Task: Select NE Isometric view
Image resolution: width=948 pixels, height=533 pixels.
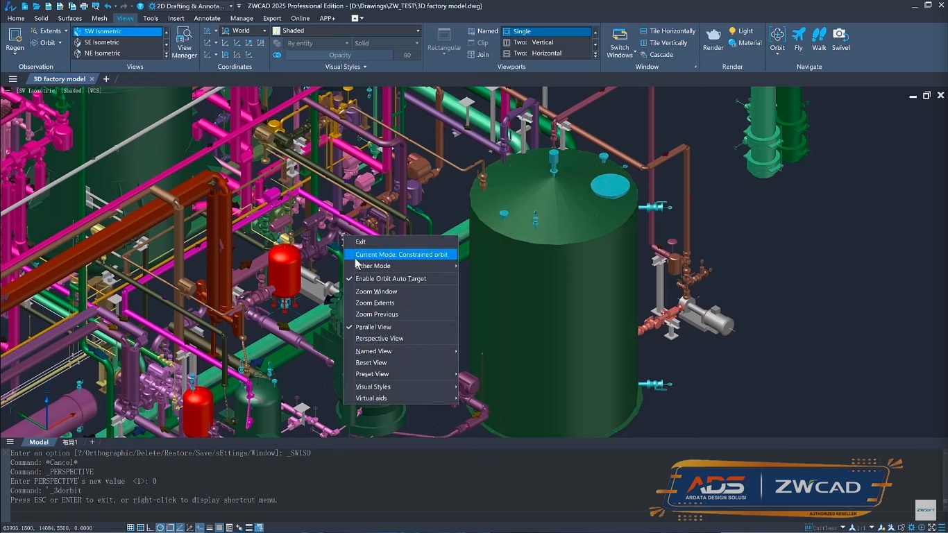Action: [x=118, y=53]
